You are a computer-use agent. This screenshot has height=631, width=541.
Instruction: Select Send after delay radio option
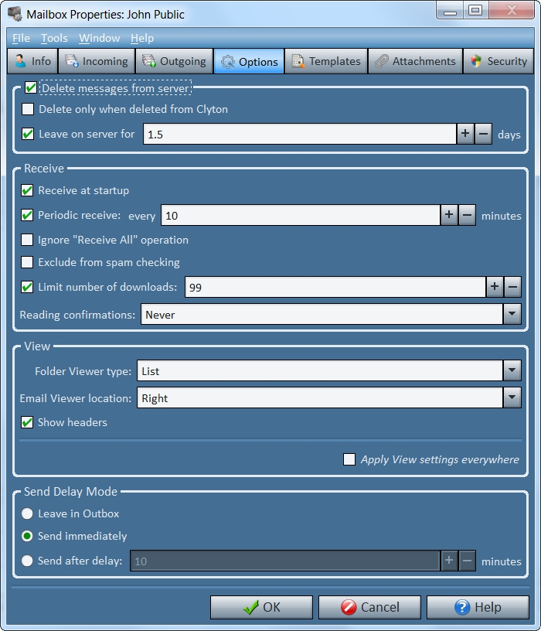tap(27, 561)
